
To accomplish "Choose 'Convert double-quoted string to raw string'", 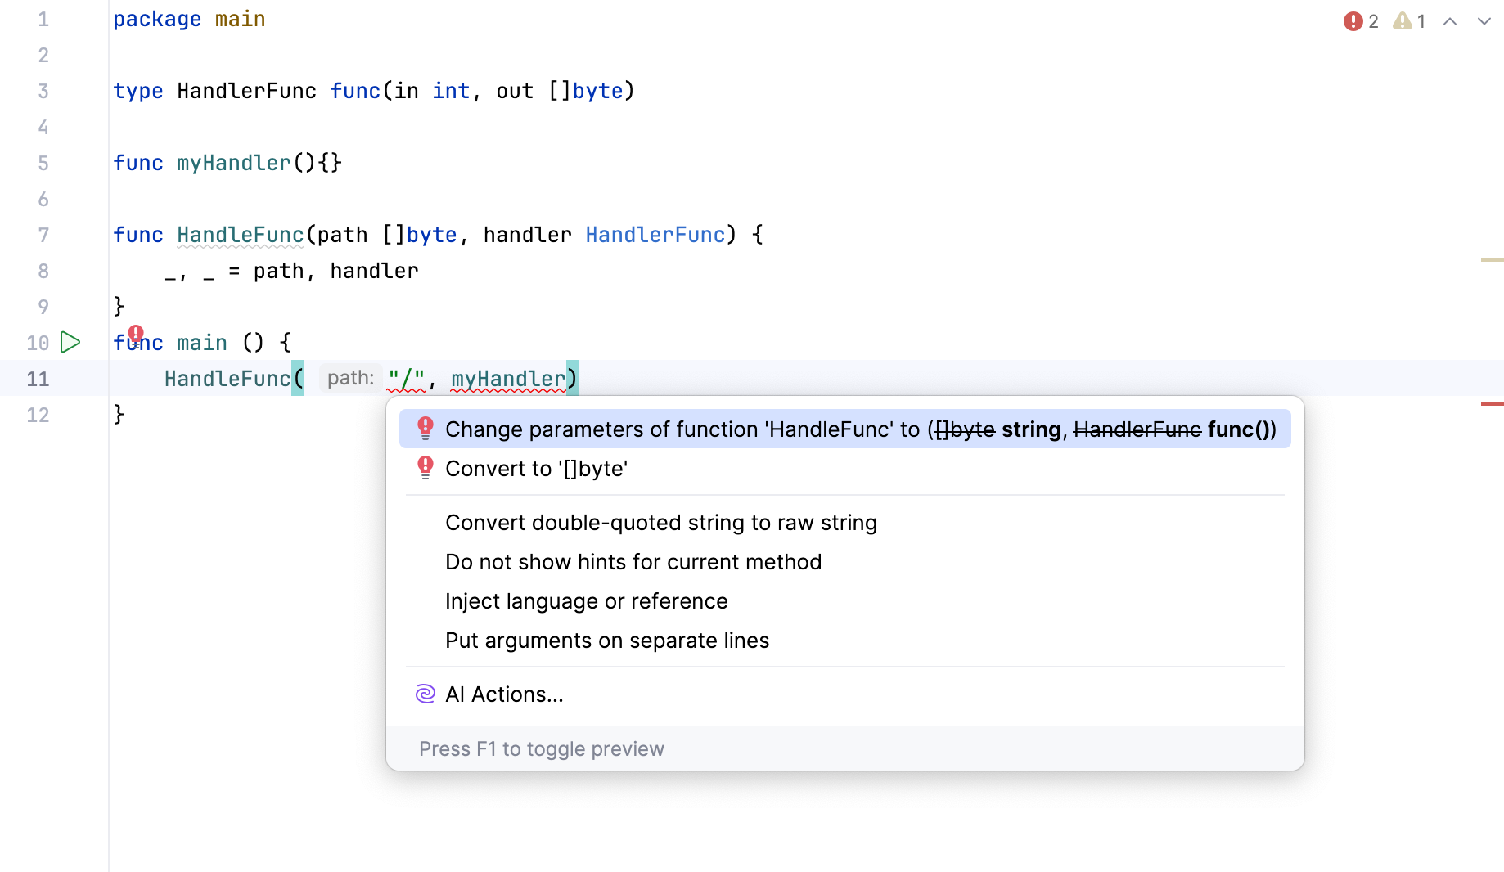I will 660,523.
